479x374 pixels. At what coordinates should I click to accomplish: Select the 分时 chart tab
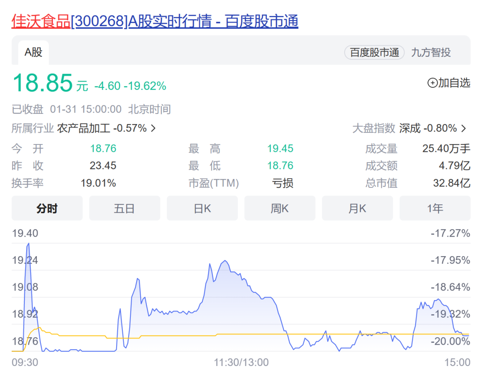[x=47, y=208]
